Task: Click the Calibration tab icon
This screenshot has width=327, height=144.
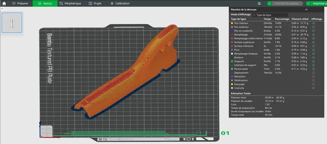Action: click(x=112, y=4)
